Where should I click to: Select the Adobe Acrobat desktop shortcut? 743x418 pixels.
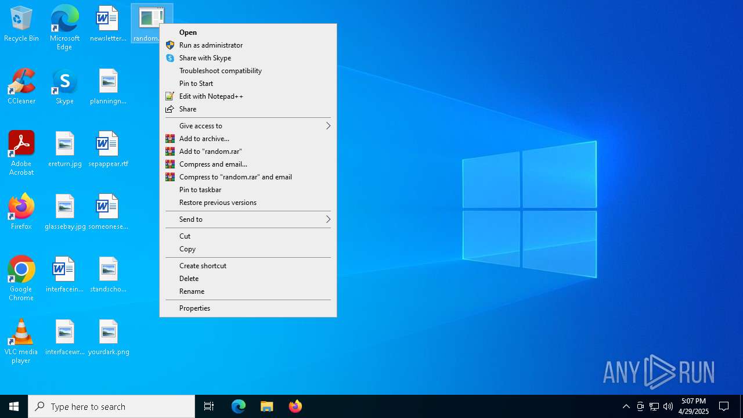pos(21,153)
